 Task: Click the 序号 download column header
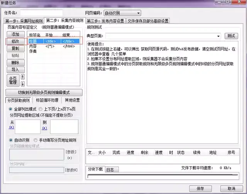tap(231, 152)
